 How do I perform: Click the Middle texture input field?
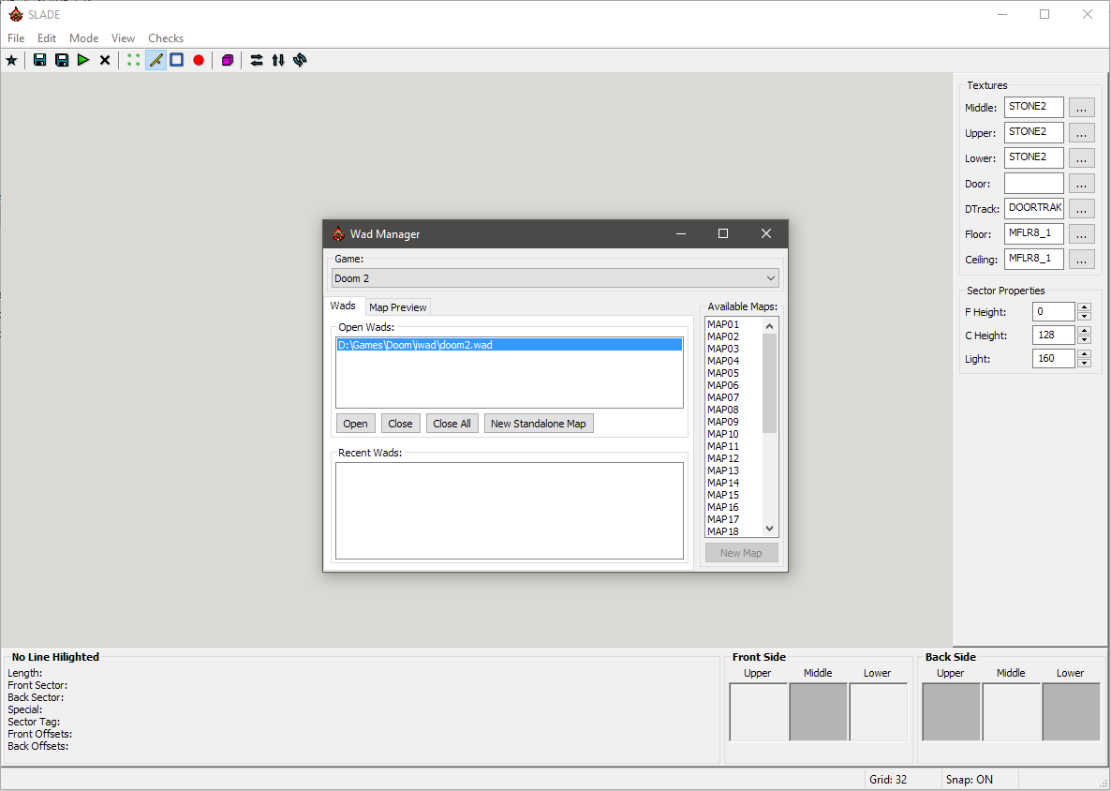pos(1033,107)
